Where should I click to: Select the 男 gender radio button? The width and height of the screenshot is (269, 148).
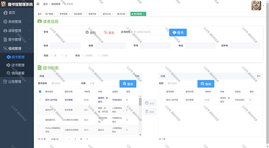[51, 56]
